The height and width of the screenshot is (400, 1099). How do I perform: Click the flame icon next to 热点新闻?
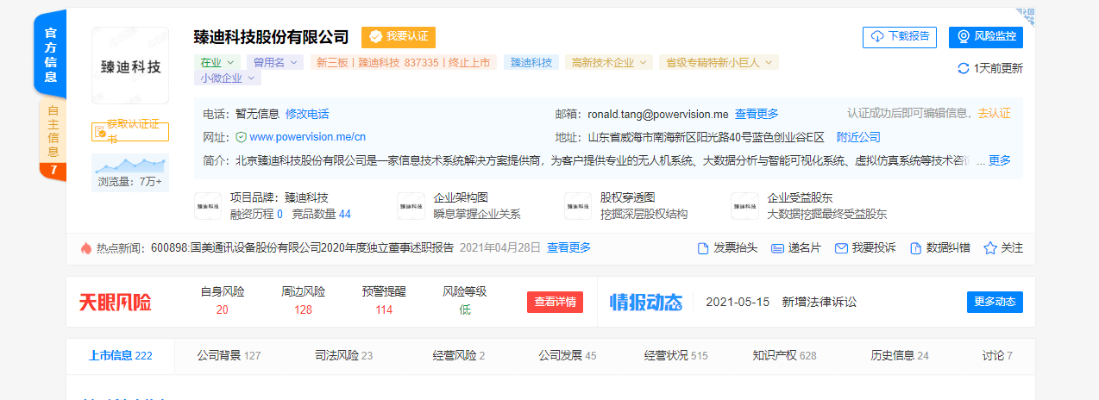click(85, 248)
